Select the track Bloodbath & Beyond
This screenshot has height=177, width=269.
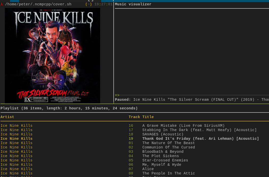[163, 152]
